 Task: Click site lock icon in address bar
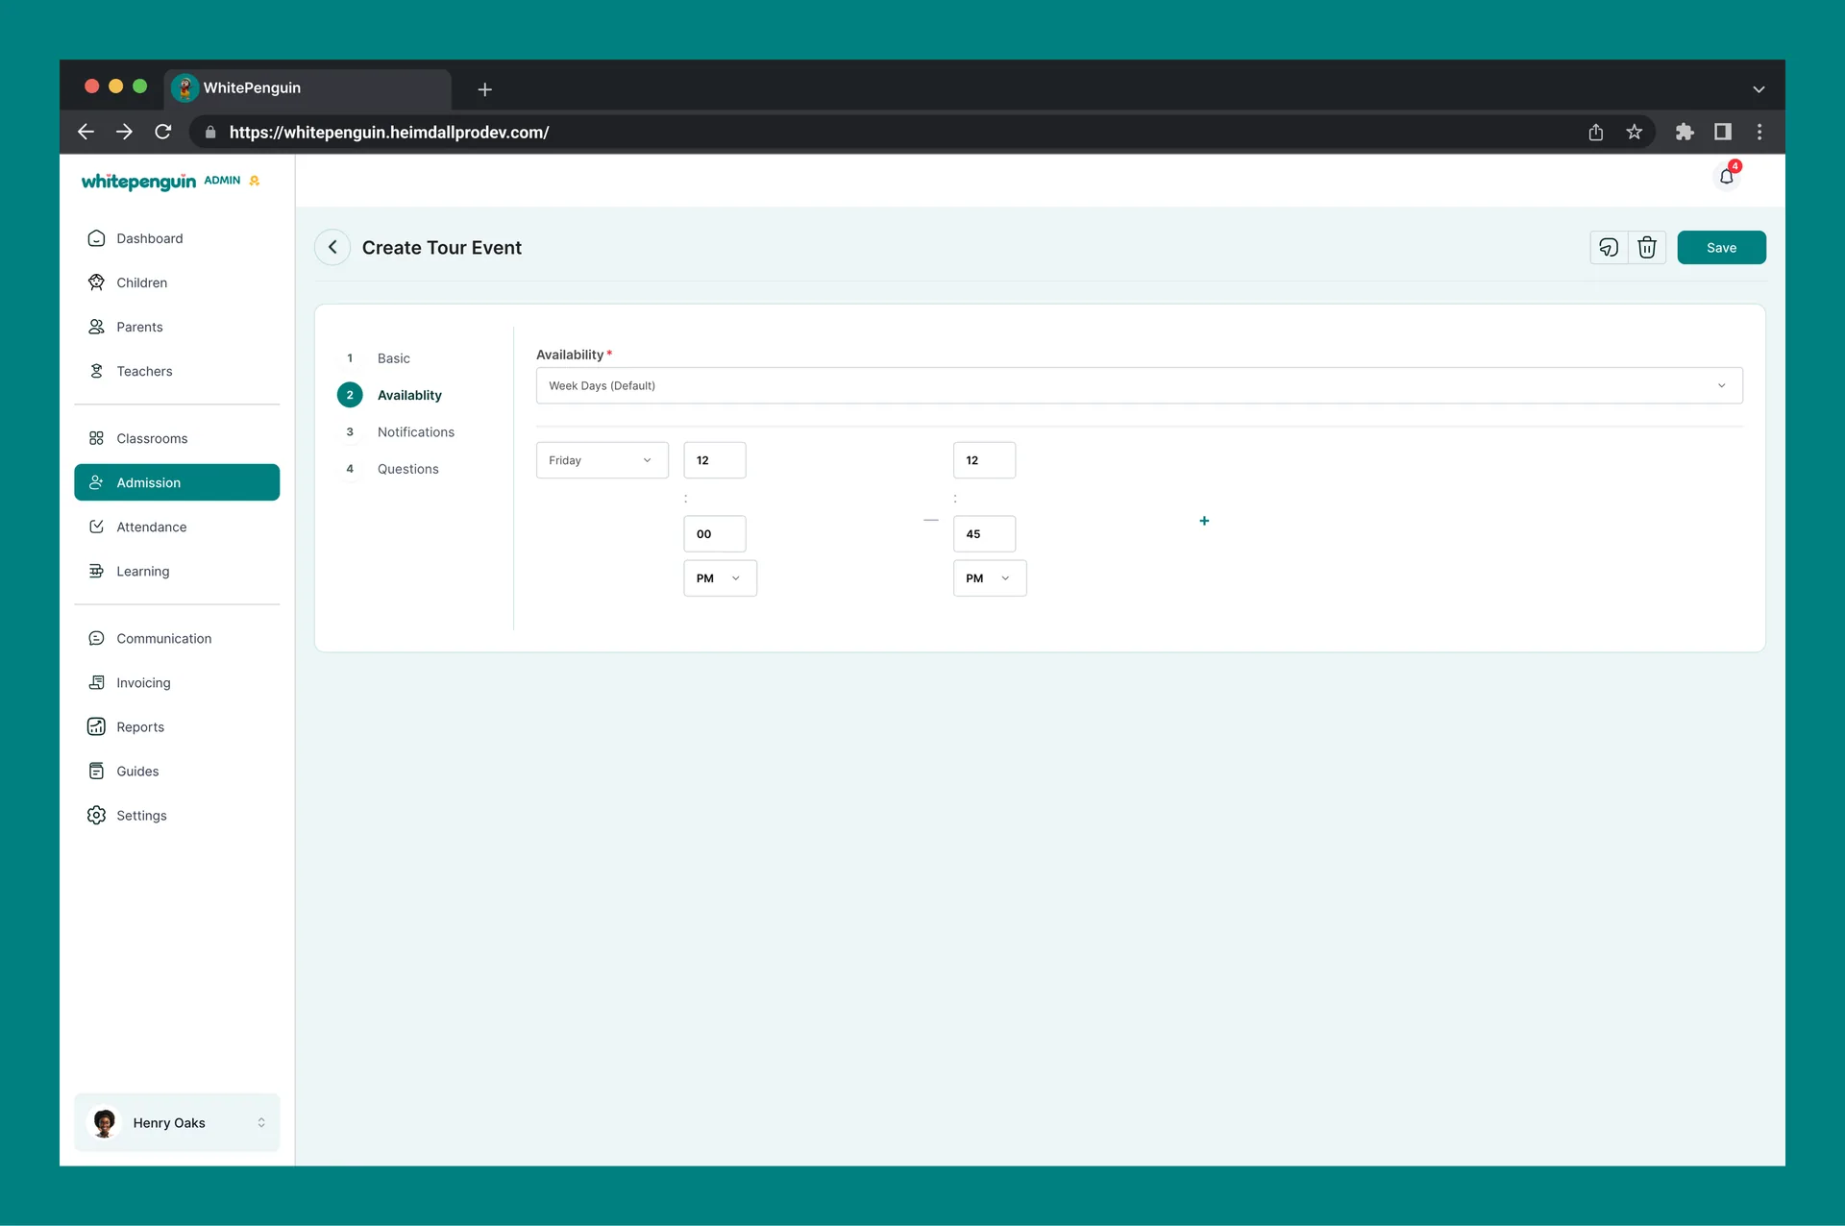210,133
